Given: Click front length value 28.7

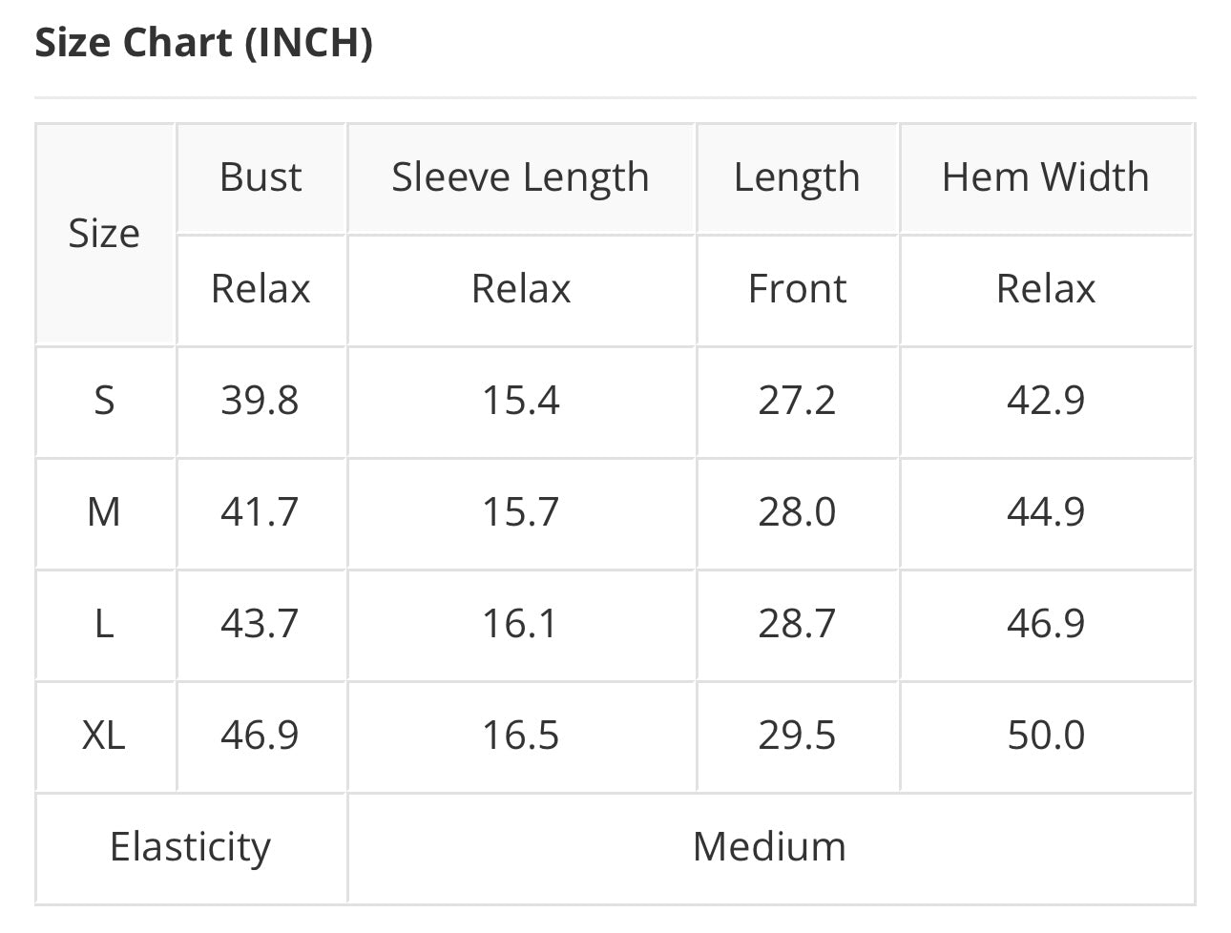Looking at the screenshot, I should pos(797,624).
